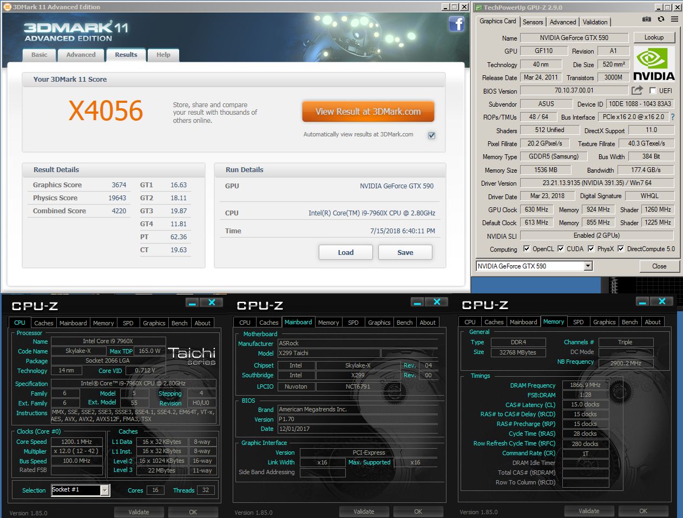Click the Combined Score value 4220
This screenshot has height=518, width=683.
(119, 211)
